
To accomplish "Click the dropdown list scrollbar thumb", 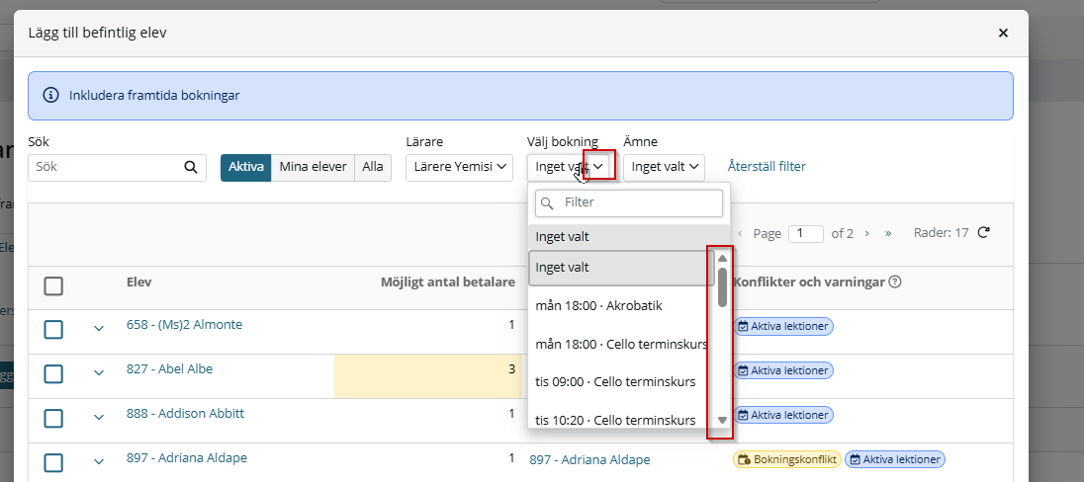I will pos(722,286).
